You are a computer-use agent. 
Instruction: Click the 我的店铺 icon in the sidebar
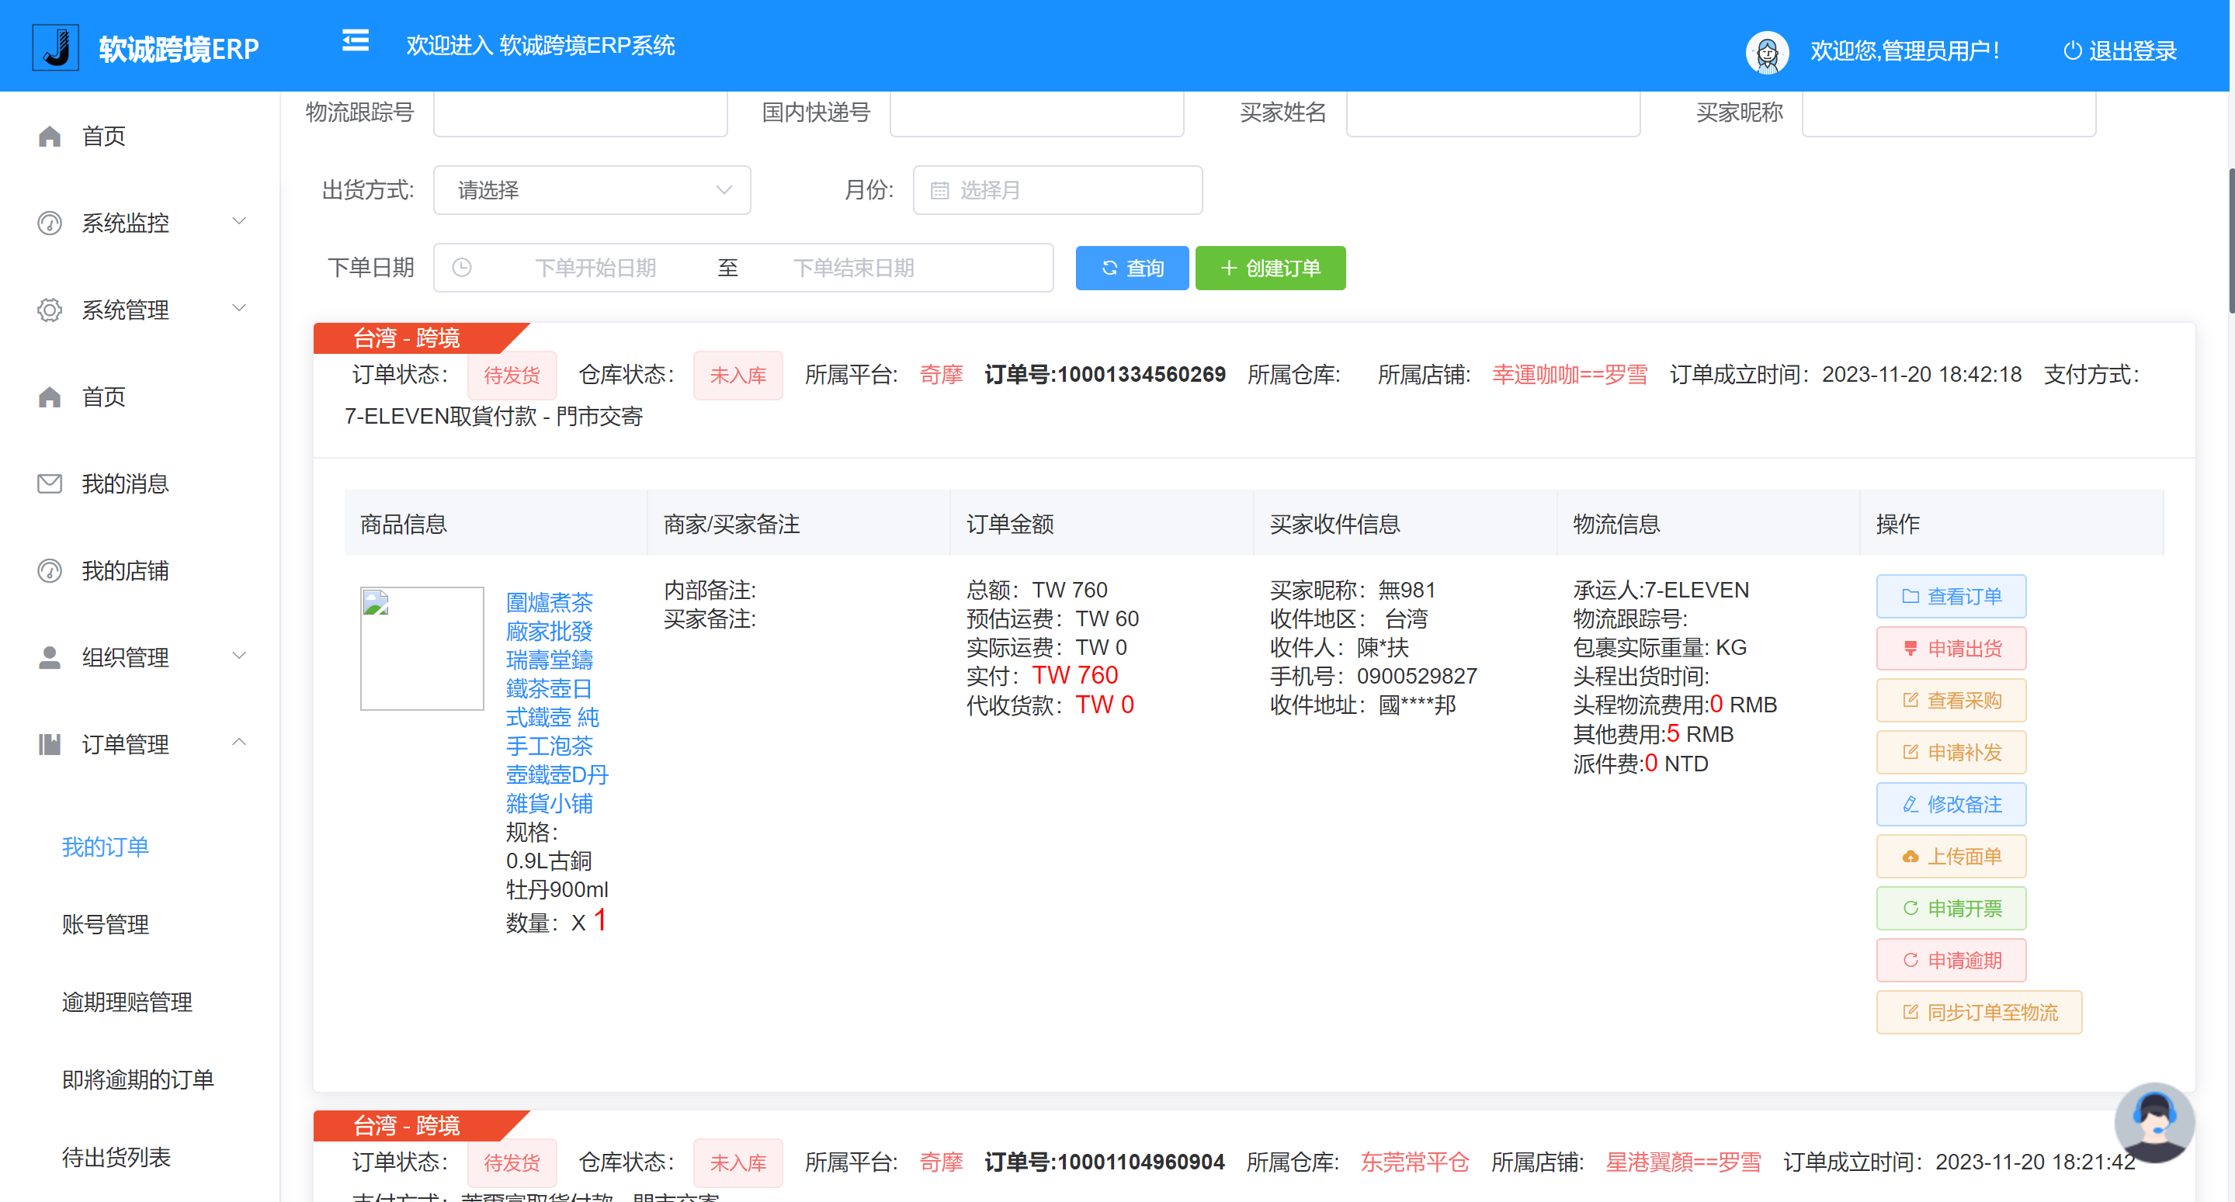point(50,570)
